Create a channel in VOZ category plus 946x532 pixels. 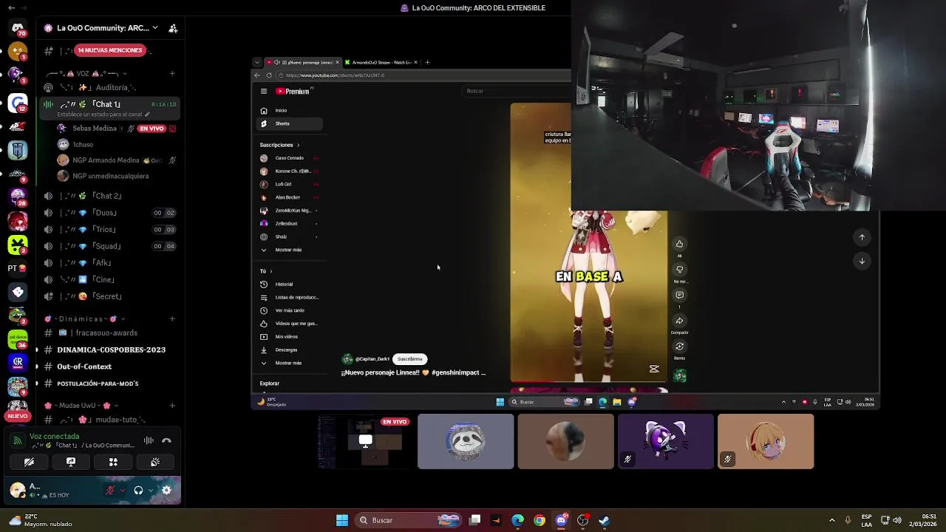[172, 74]
